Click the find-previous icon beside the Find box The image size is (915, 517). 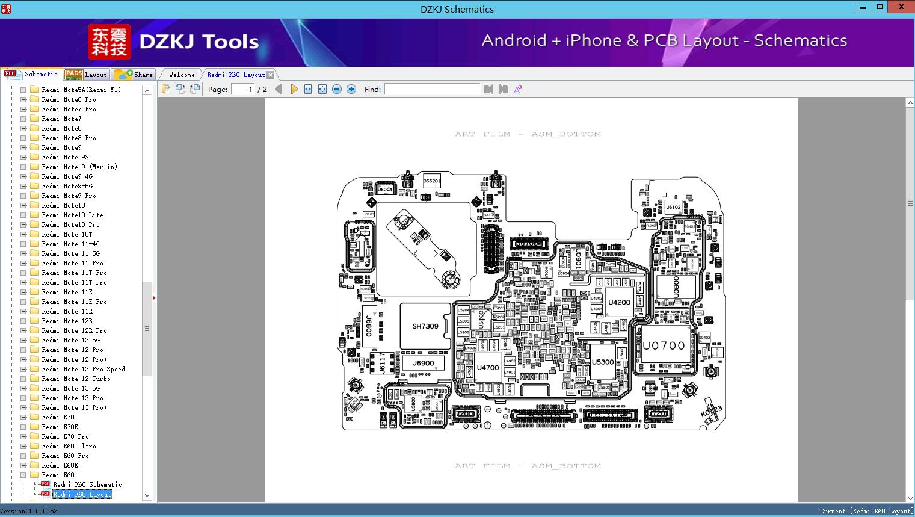point(488,89)
